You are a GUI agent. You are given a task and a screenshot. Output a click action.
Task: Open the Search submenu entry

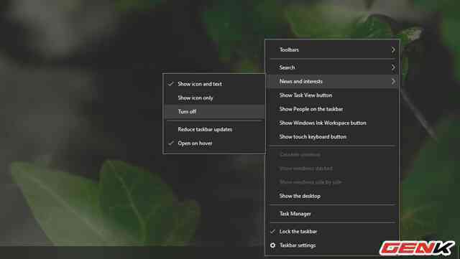tap(332, 67)
